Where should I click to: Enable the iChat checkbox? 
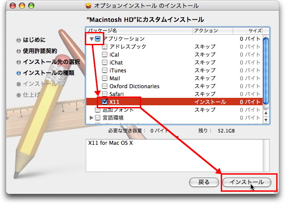(105, 62)
